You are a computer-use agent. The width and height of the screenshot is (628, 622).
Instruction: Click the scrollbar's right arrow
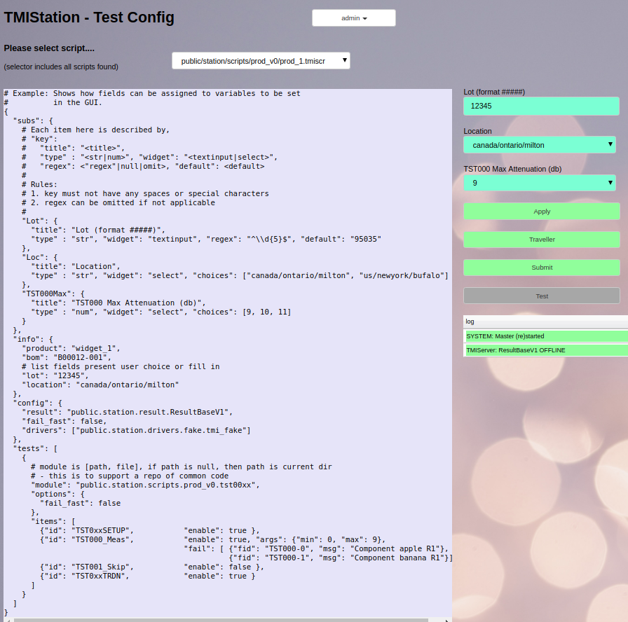(447, 621)
